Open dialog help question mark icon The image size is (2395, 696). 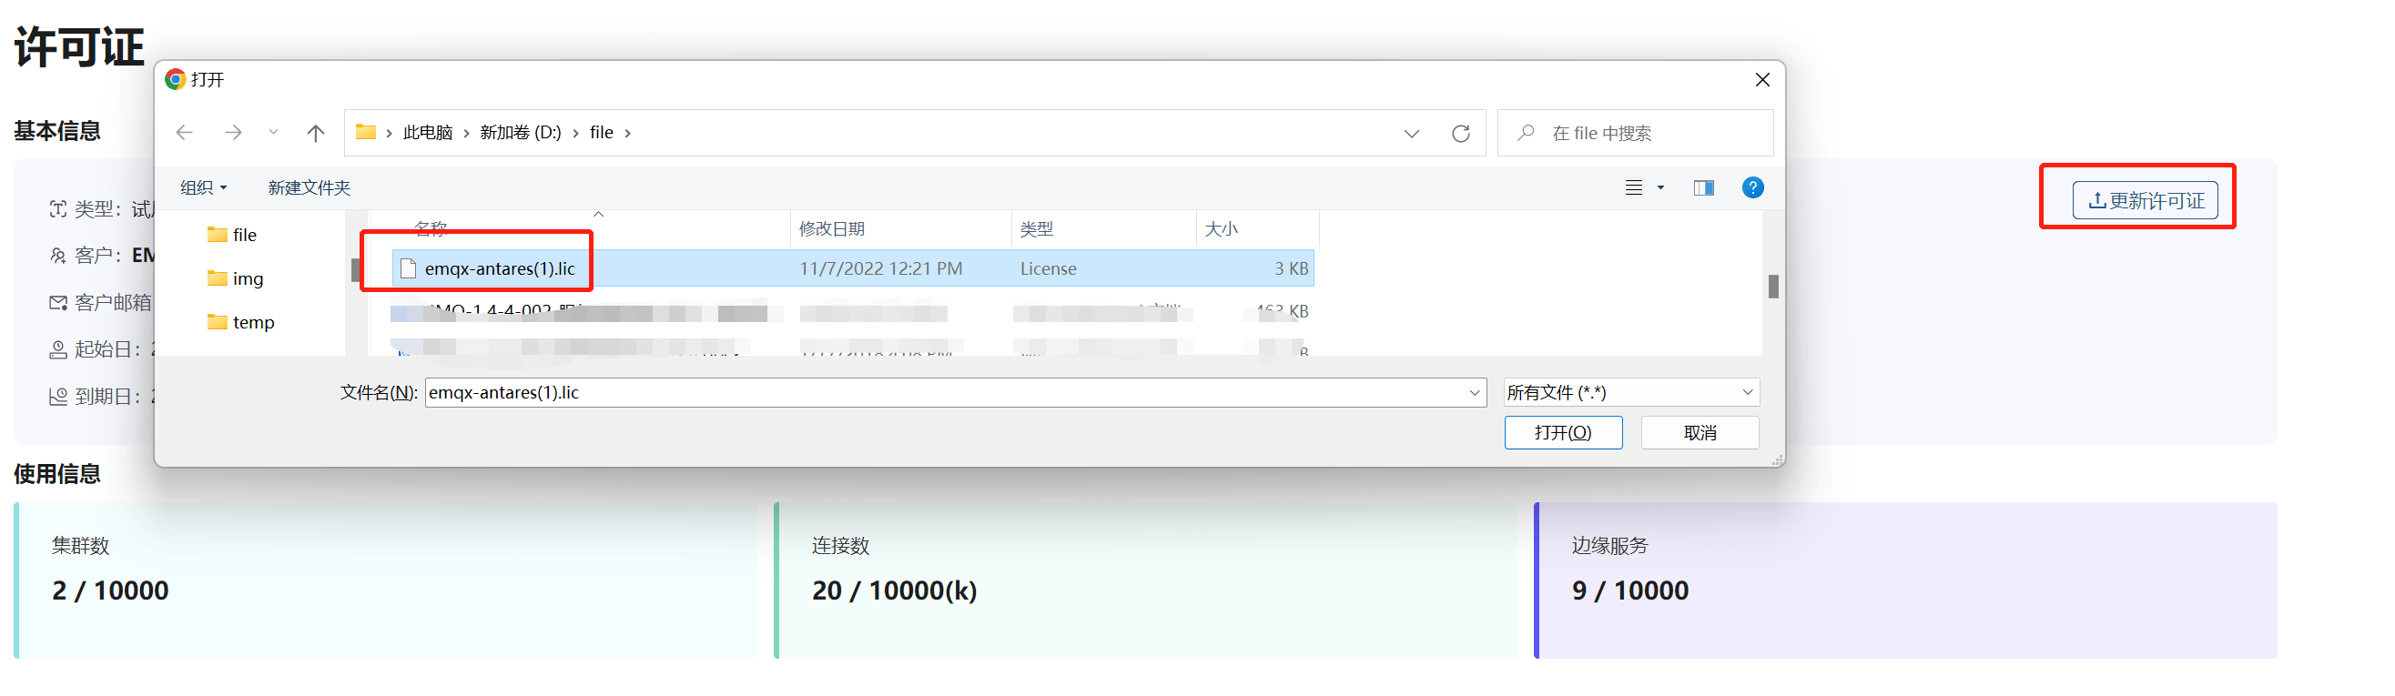[1752, 187]
